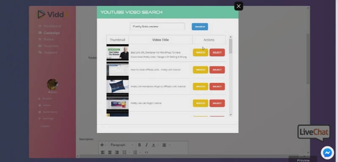Align text right in editor
Screen dimensions: 338x162
(117, 152)
